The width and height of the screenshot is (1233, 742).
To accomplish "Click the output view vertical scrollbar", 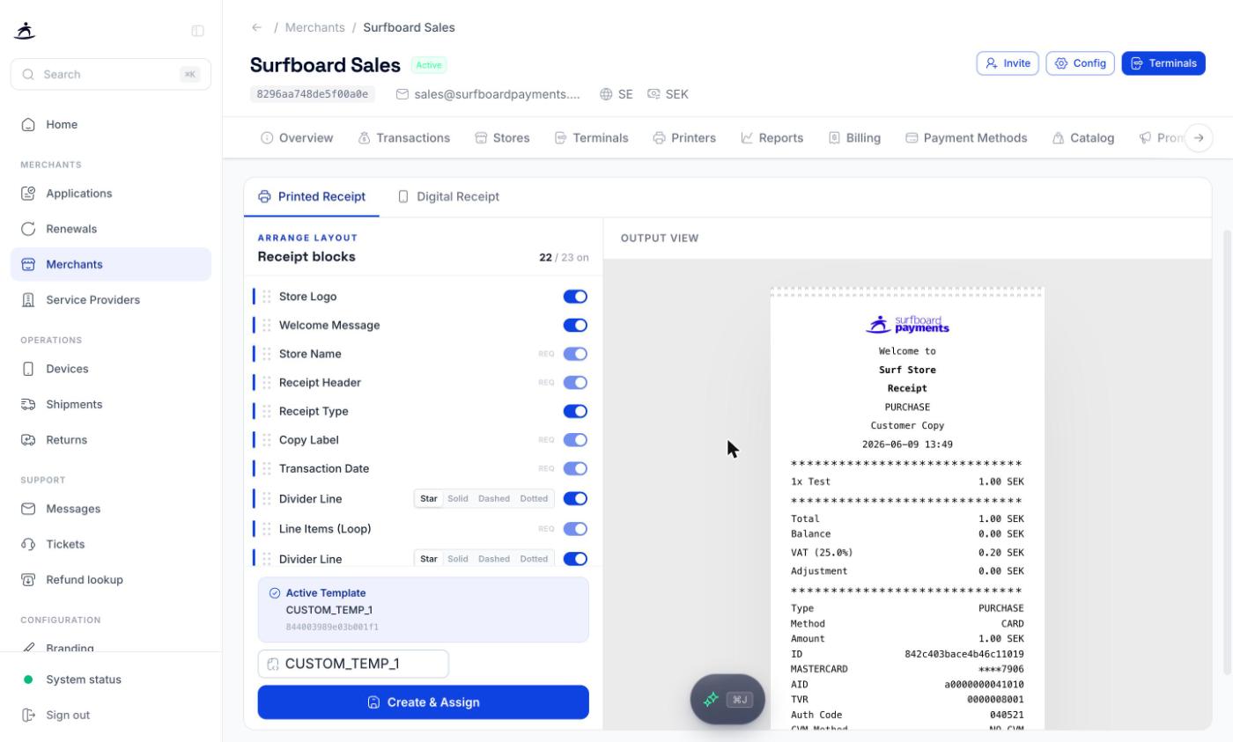I will pos(1228,453).
